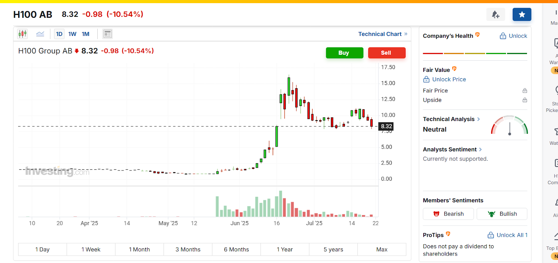Open the chart news/events icon
Screen dimensions: 558x263
tap(107, 34)
